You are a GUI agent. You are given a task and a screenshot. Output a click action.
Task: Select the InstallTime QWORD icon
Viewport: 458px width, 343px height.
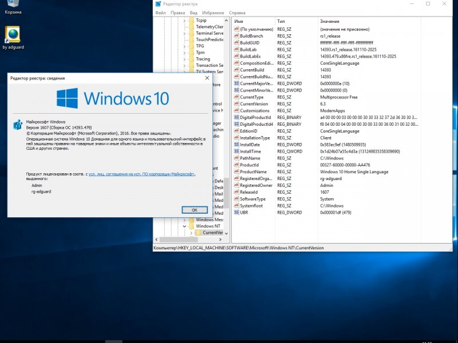[x=236, y=151]
